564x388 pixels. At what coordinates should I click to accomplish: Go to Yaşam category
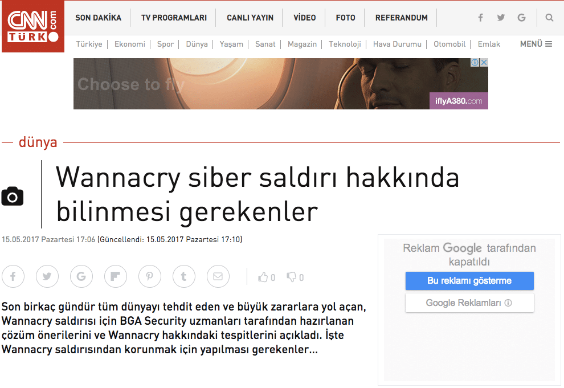pyautogui.click(x=231, y=44)
